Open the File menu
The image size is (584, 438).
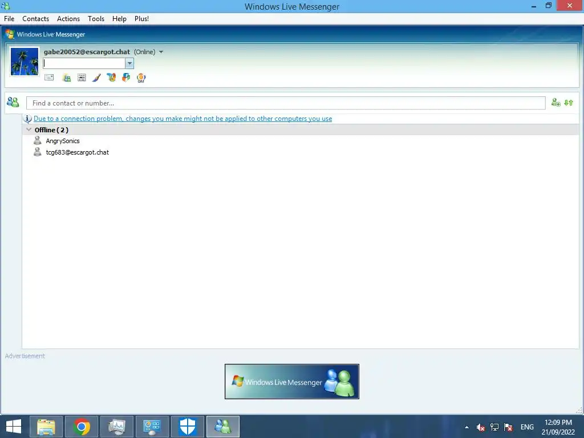coord(9,19)
